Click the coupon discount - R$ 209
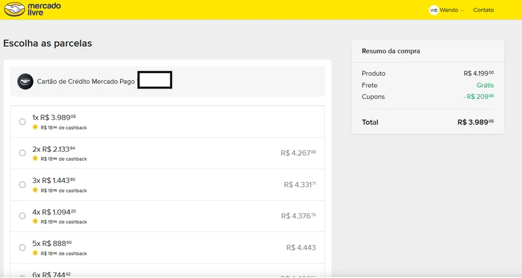The height and width of the screenshot is (278, 522). click(479, 96)
